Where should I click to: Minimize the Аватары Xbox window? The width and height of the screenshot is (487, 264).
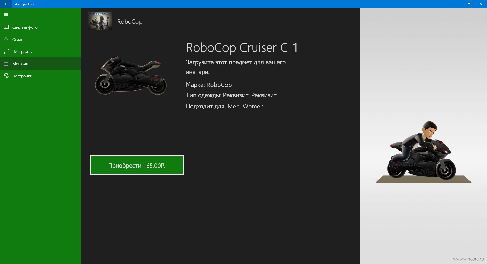coord(458,4)
